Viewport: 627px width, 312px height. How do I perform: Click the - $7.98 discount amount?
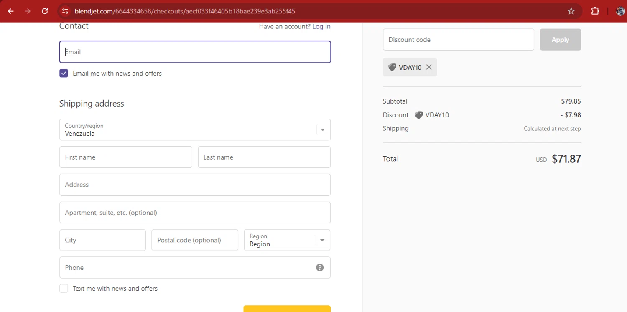(x=571, y=115)
